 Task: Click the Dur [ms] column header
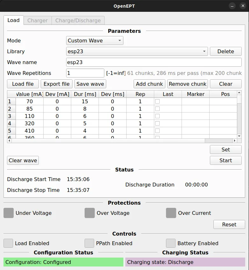tap(85, 94)
